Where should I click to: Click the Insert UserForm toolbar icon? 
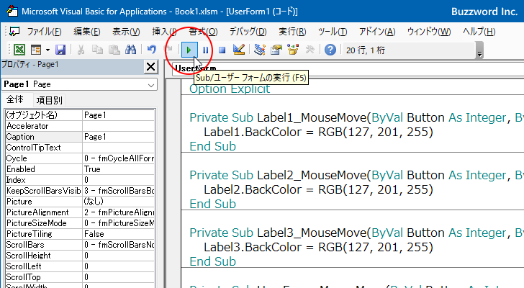coord(36,50)
